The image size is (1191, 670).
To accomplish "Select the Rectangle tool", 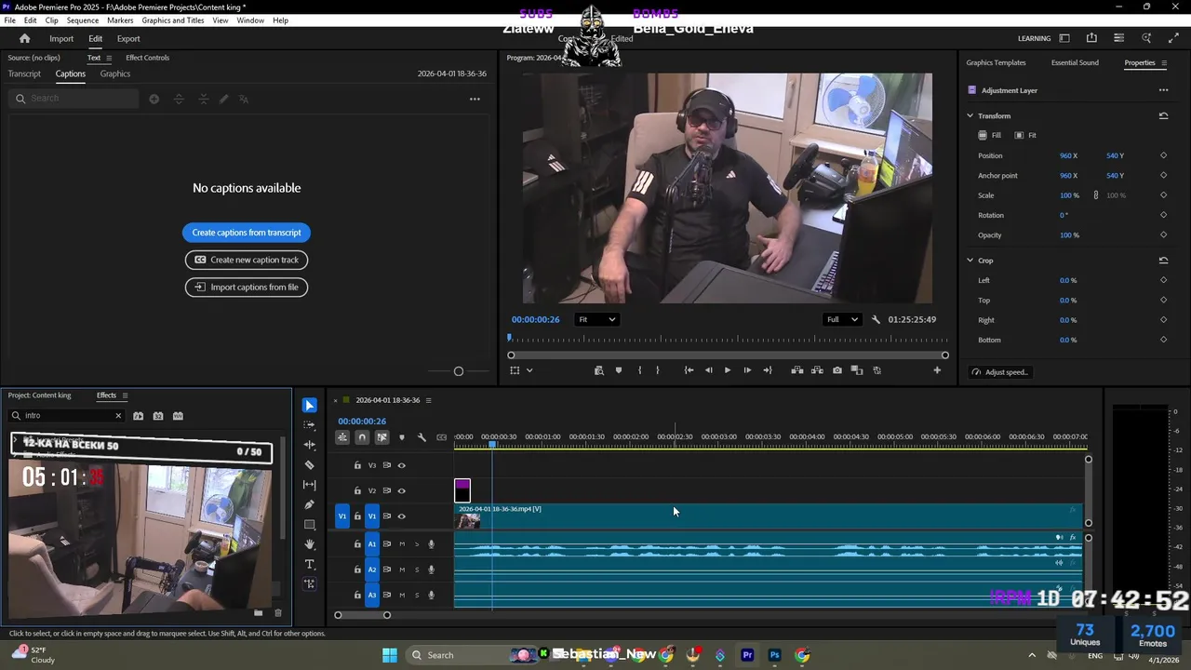I will point(309,525).
